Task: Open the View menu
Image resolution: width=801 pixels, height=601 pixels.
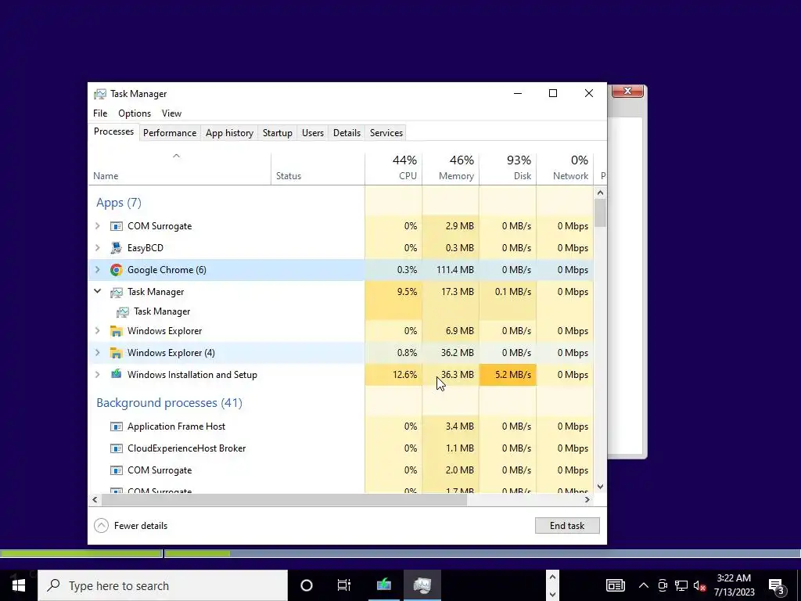Action: (x=171, y=113)
